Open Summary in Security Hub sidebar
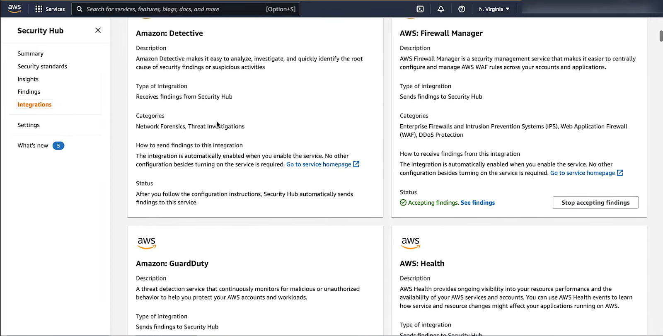Screen dimensions: 663x336 (x=30, y=53)
